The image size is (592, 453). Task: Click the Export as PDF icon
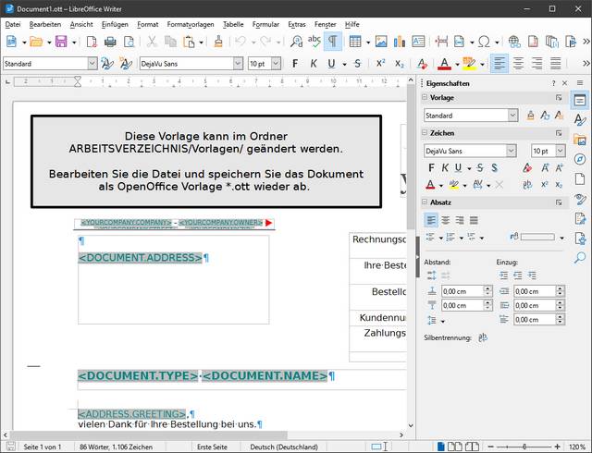[x=92, y=42]
